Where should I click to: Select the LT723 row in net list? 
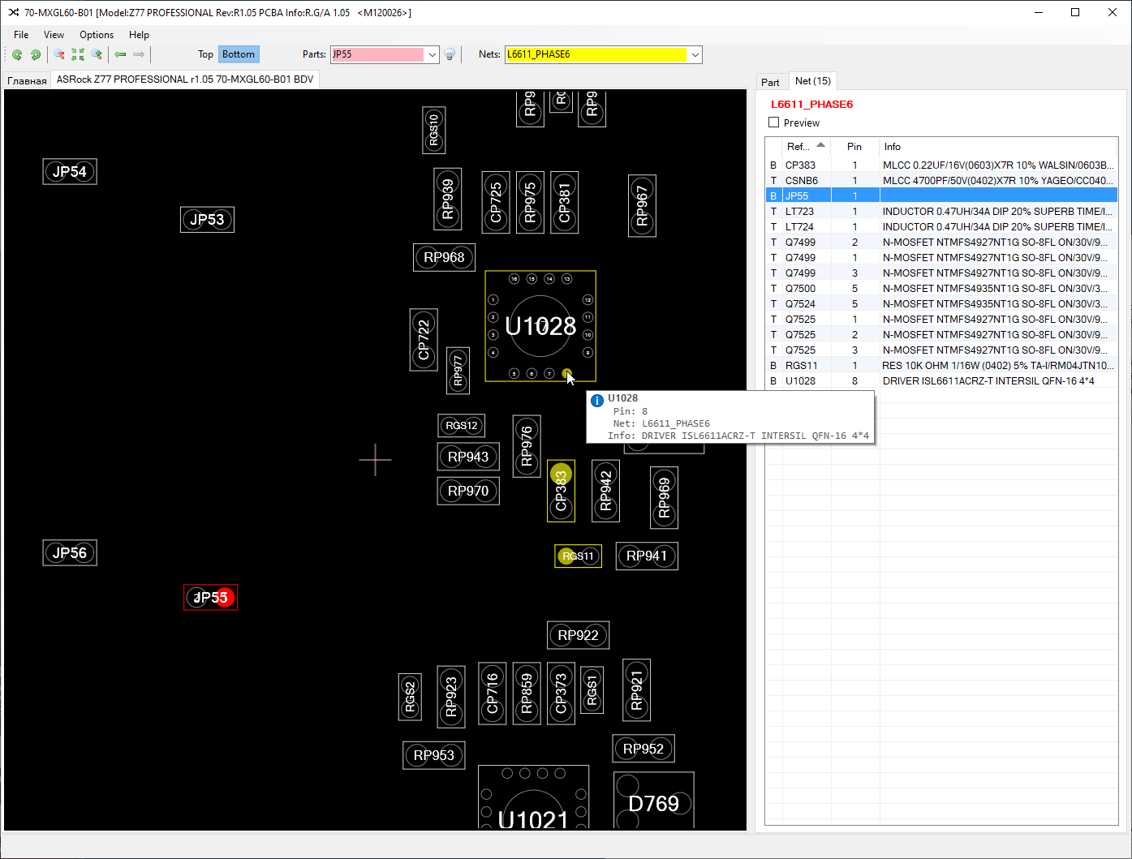pyautogui.click(x=941, y=211)
